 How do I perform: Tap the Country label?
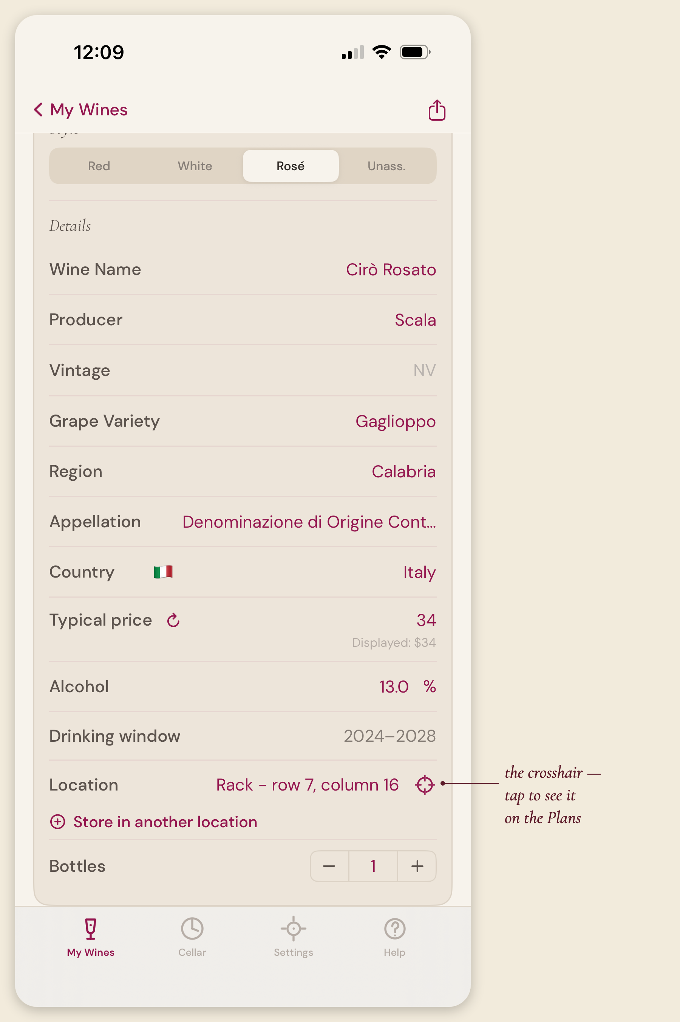click(x=82, y=572)
